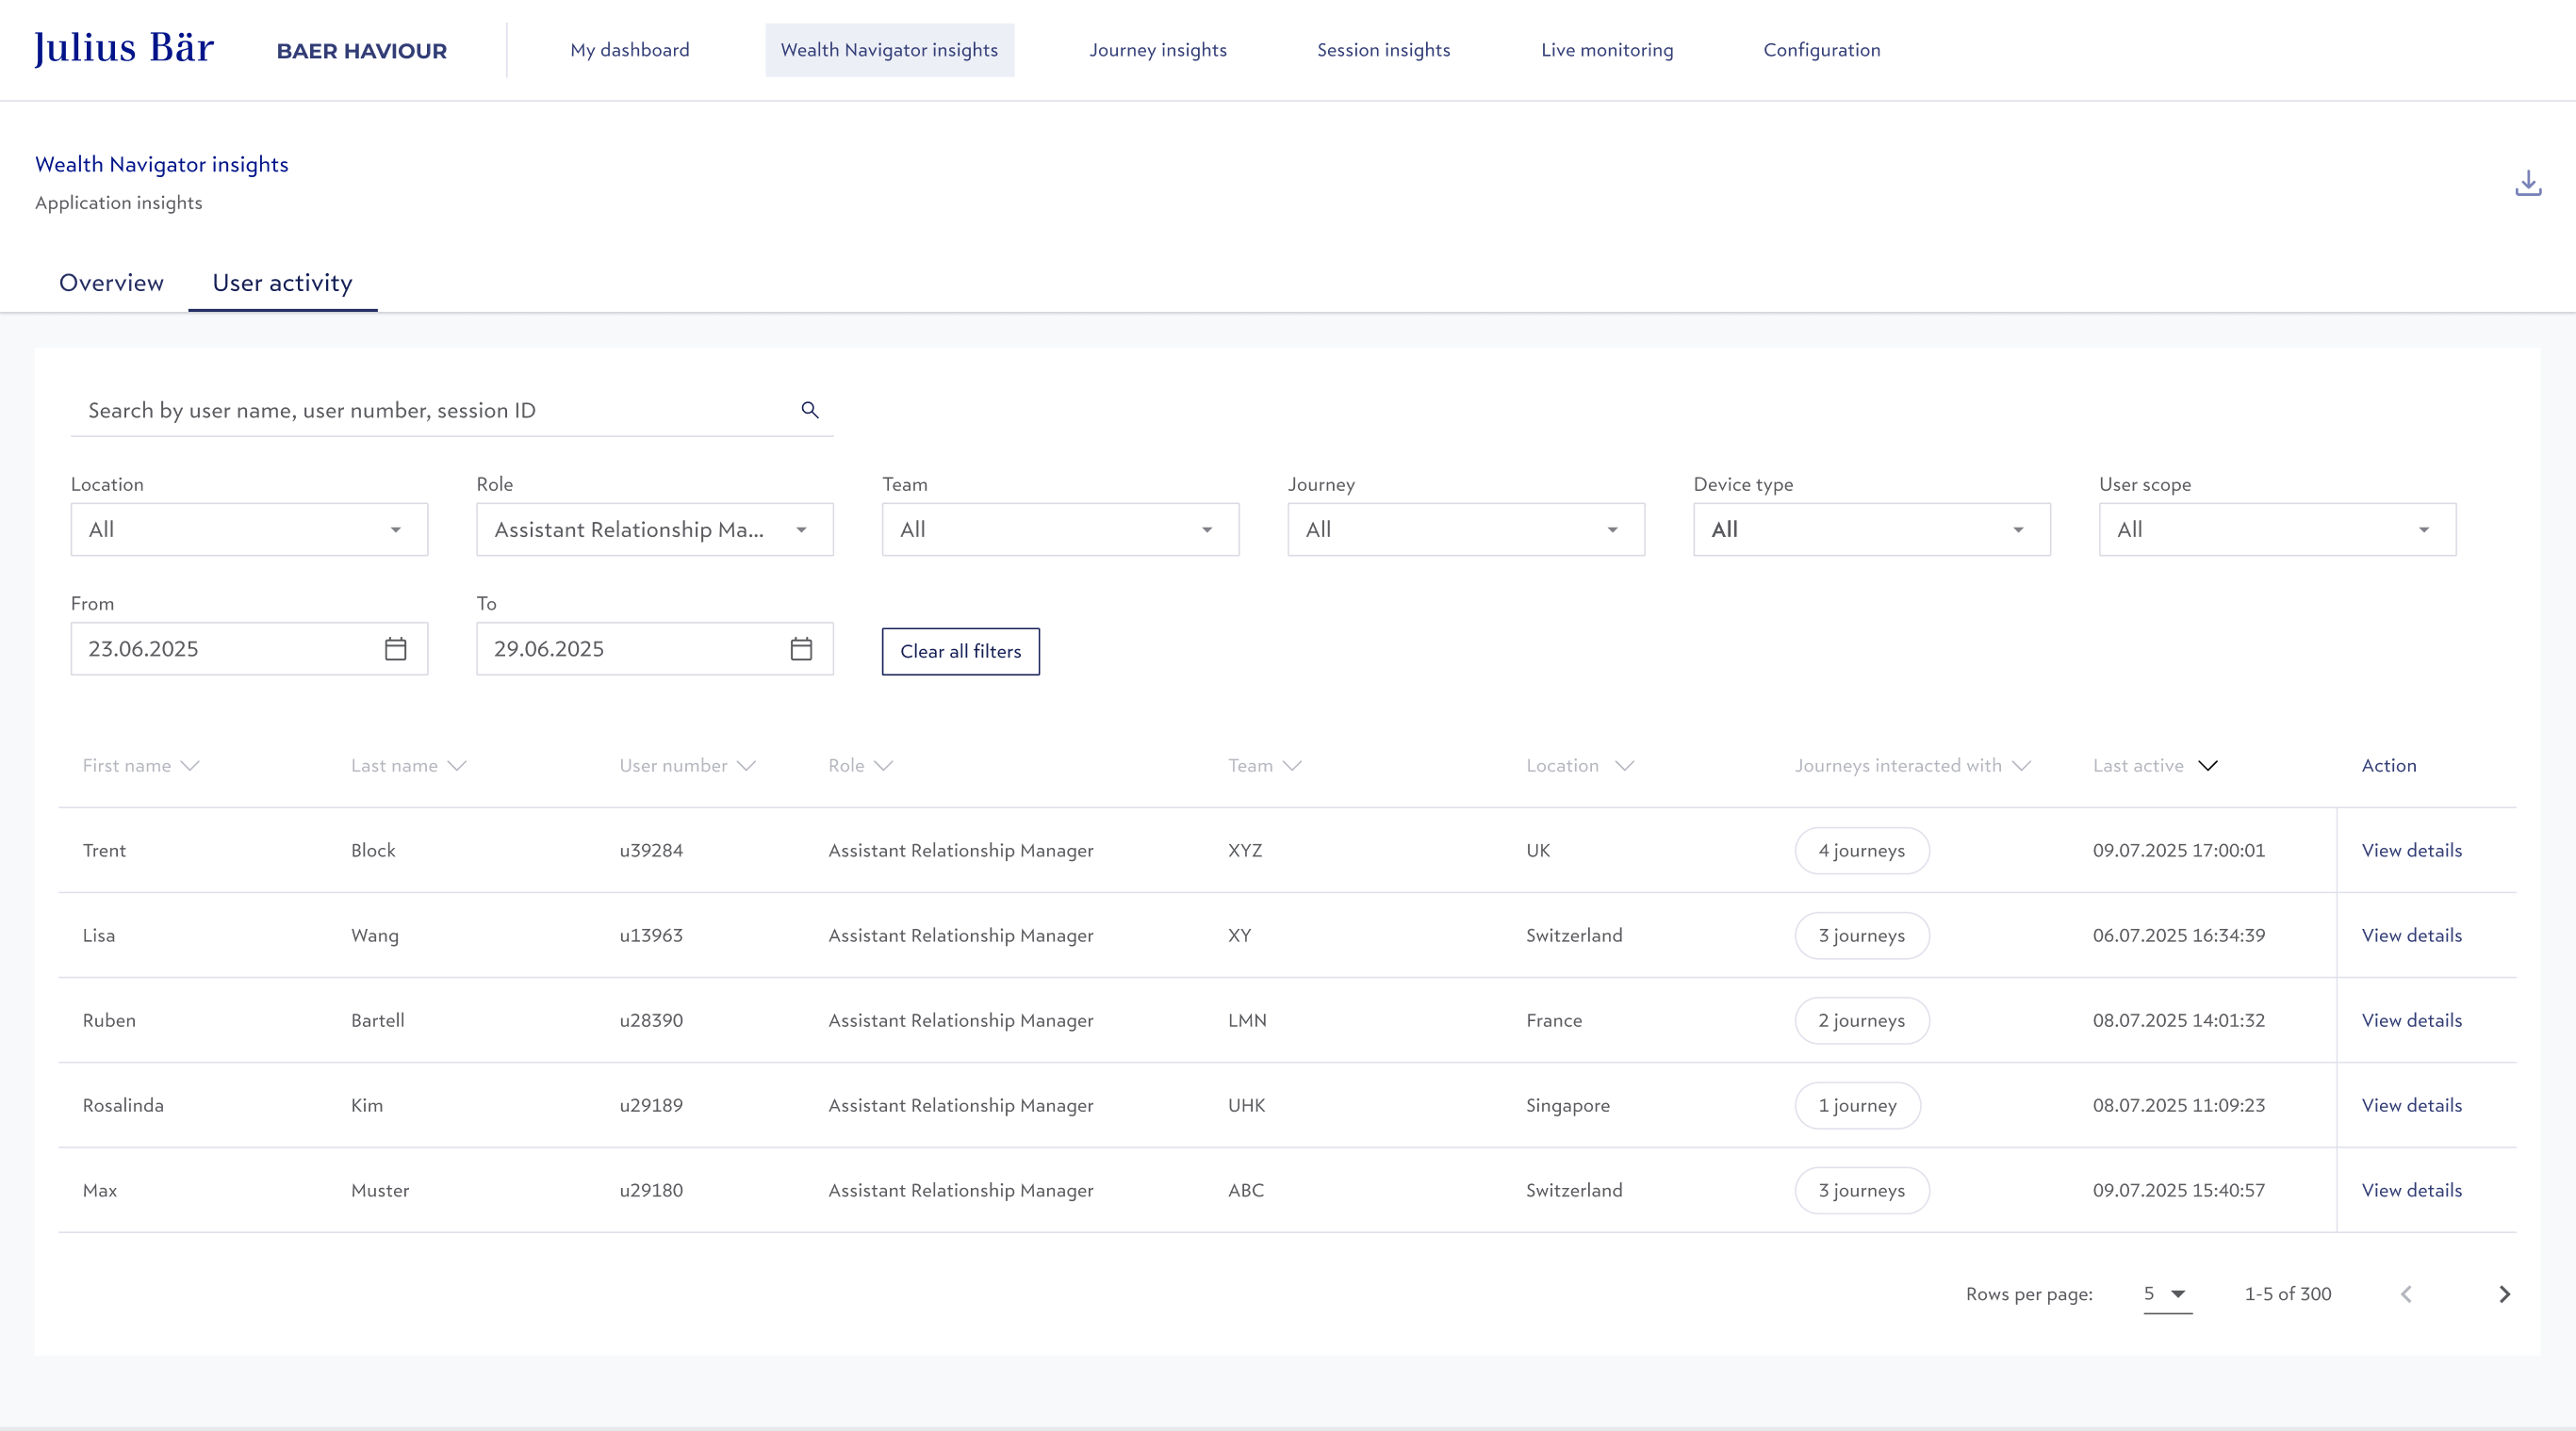Open My dashboard nav item
This screenshot has height=1431, width=2576.
point(630,50)
